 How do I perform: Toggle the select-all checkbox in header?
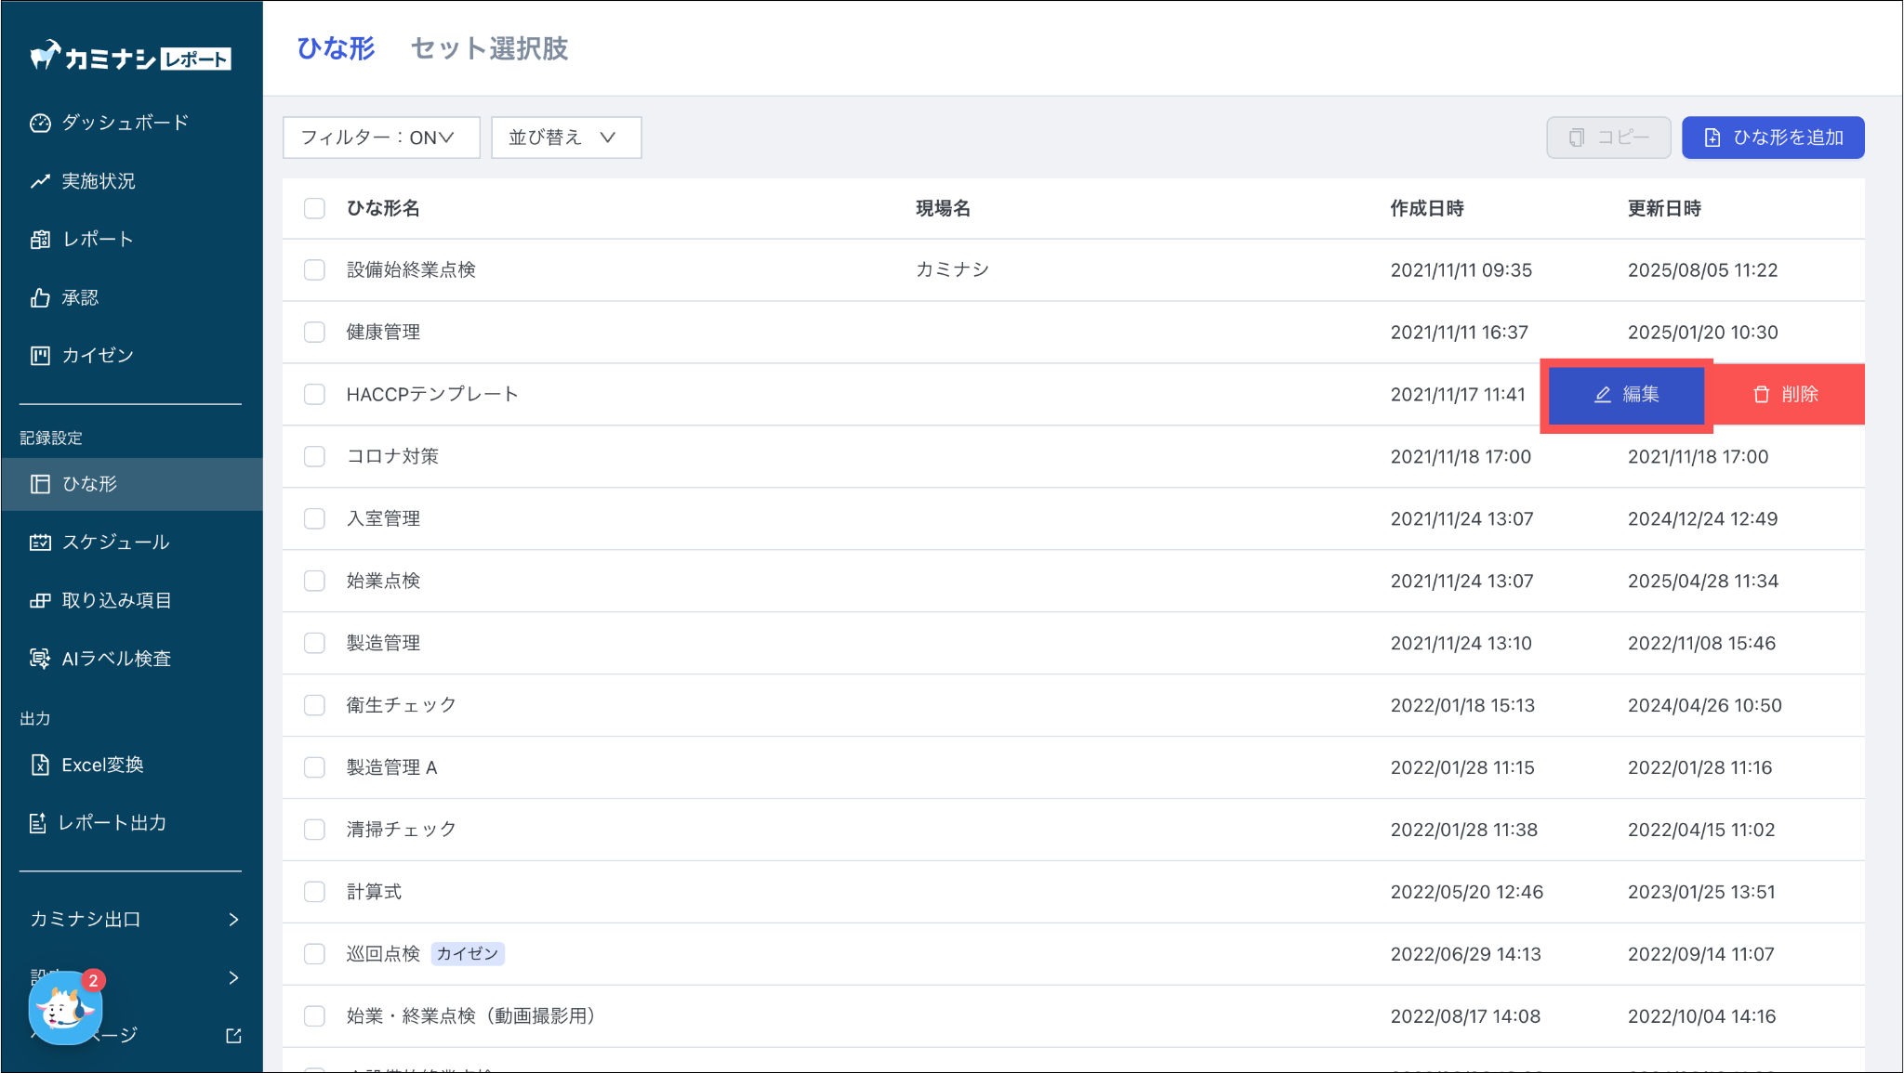click(x=314, y=208)
